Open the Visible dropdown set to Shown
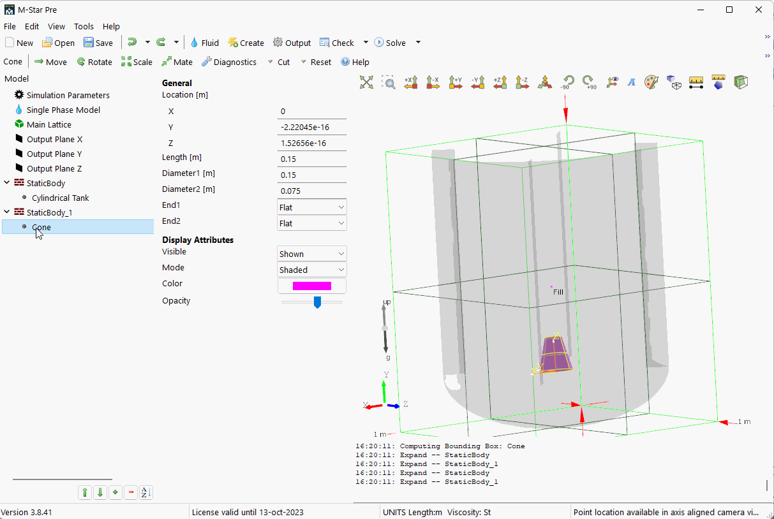Screen dimensions: 774x519 pyautogui.click(x=312, y=254)
